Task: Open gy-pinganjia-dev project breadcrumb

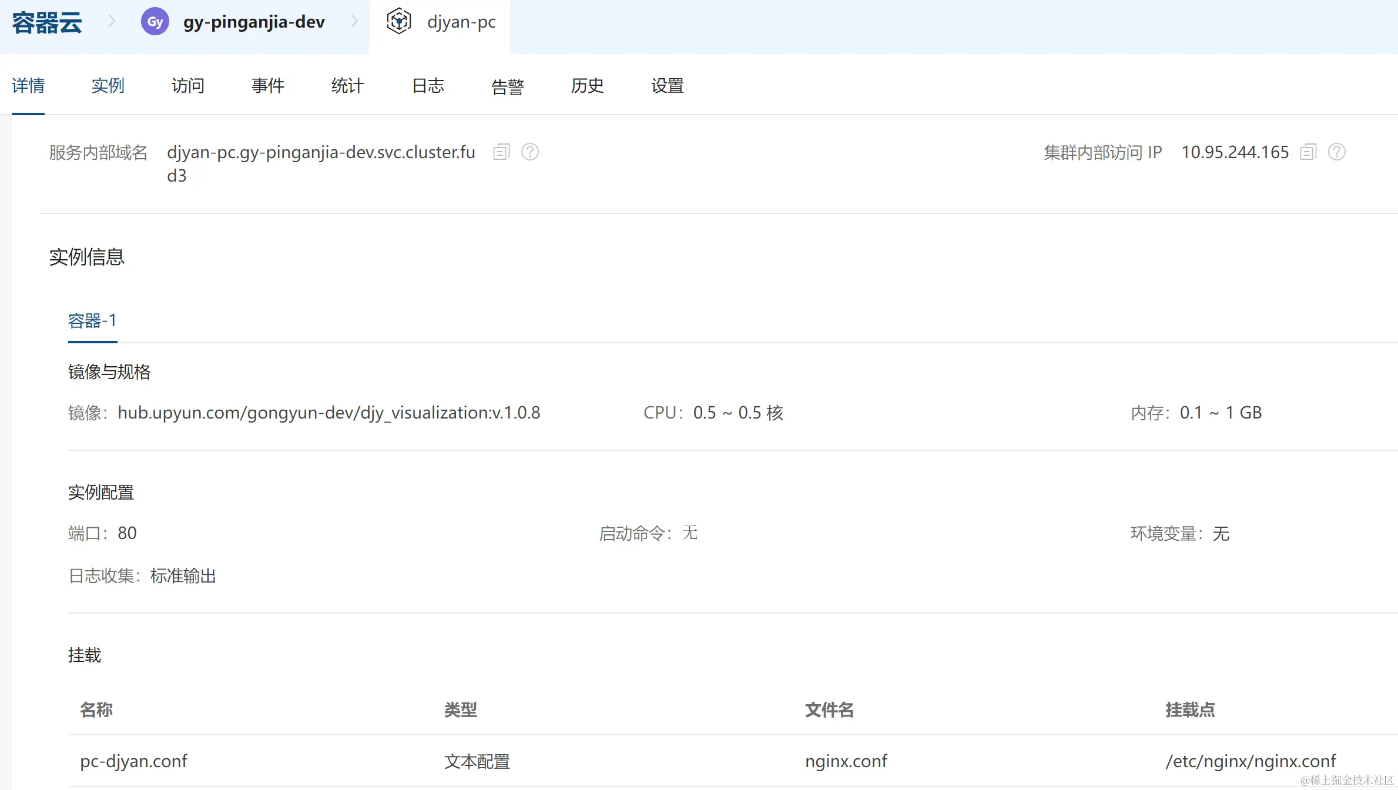Action: [x=254, y=22]
